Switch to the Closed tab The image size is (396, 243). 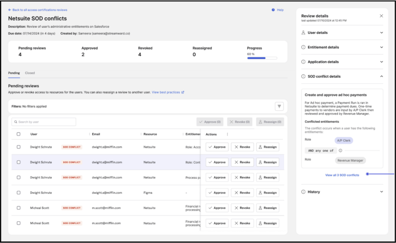(30, 73)
